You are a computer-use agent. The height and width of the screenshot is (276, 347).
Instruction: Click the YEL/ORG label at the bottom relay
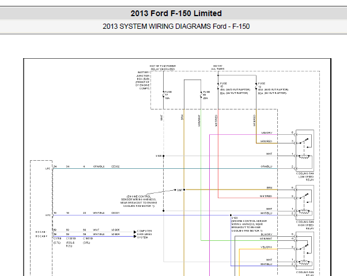[266, 247]
